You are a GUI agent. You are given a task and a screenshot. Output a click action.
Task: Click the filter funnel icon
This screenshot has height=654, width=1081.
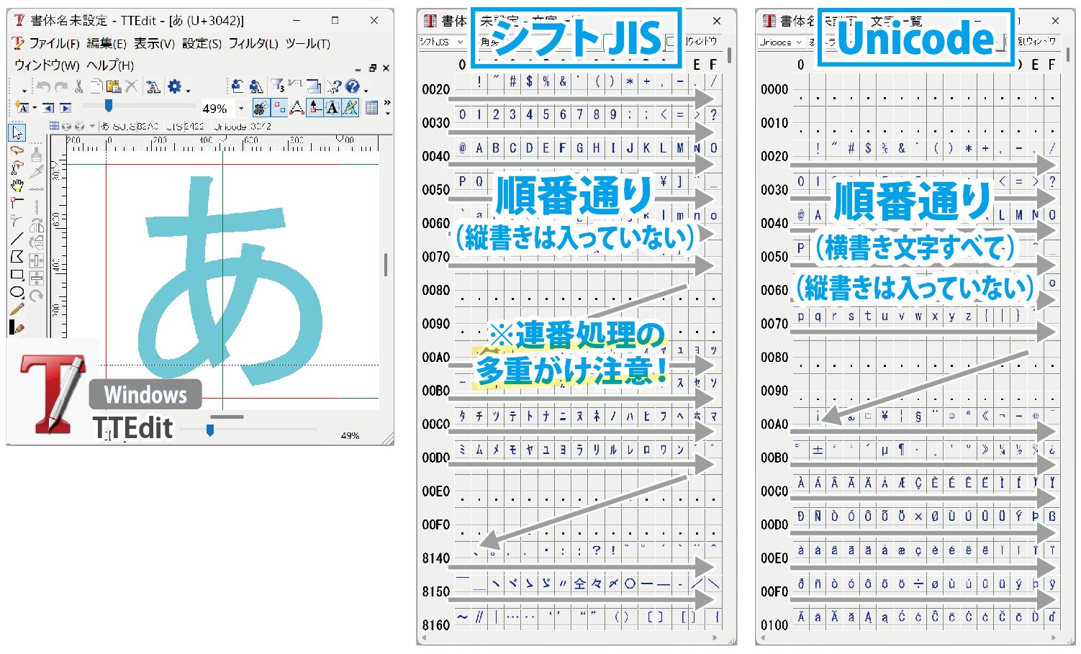[278, 86]
